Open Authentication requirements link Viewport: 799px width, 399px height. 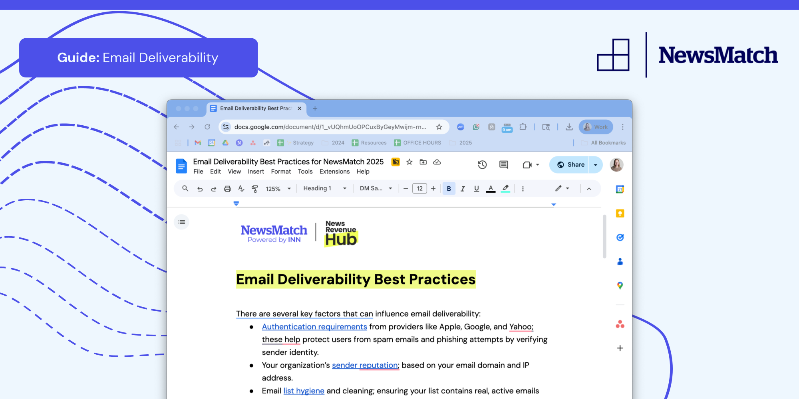[x=314, y=327]
